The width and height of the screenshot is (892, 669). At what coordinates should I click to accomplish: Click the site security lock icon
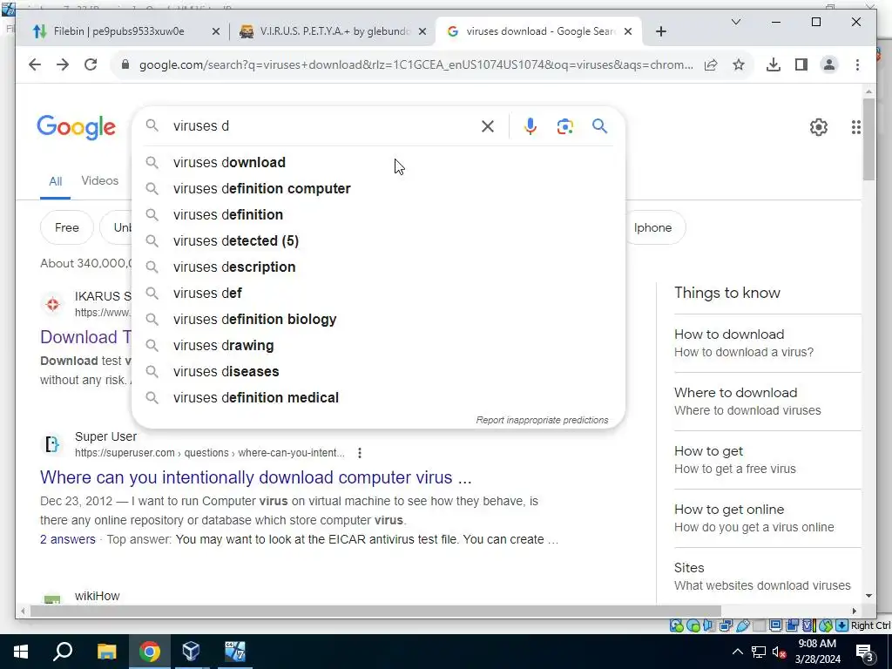pyautogui.click(x=125, y=64)
